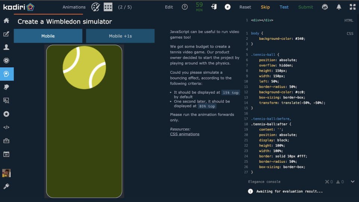Viewport: 359px width, 202px height.
Task: Collapse the Elegance console with chevron
Action: coord(353,182)
